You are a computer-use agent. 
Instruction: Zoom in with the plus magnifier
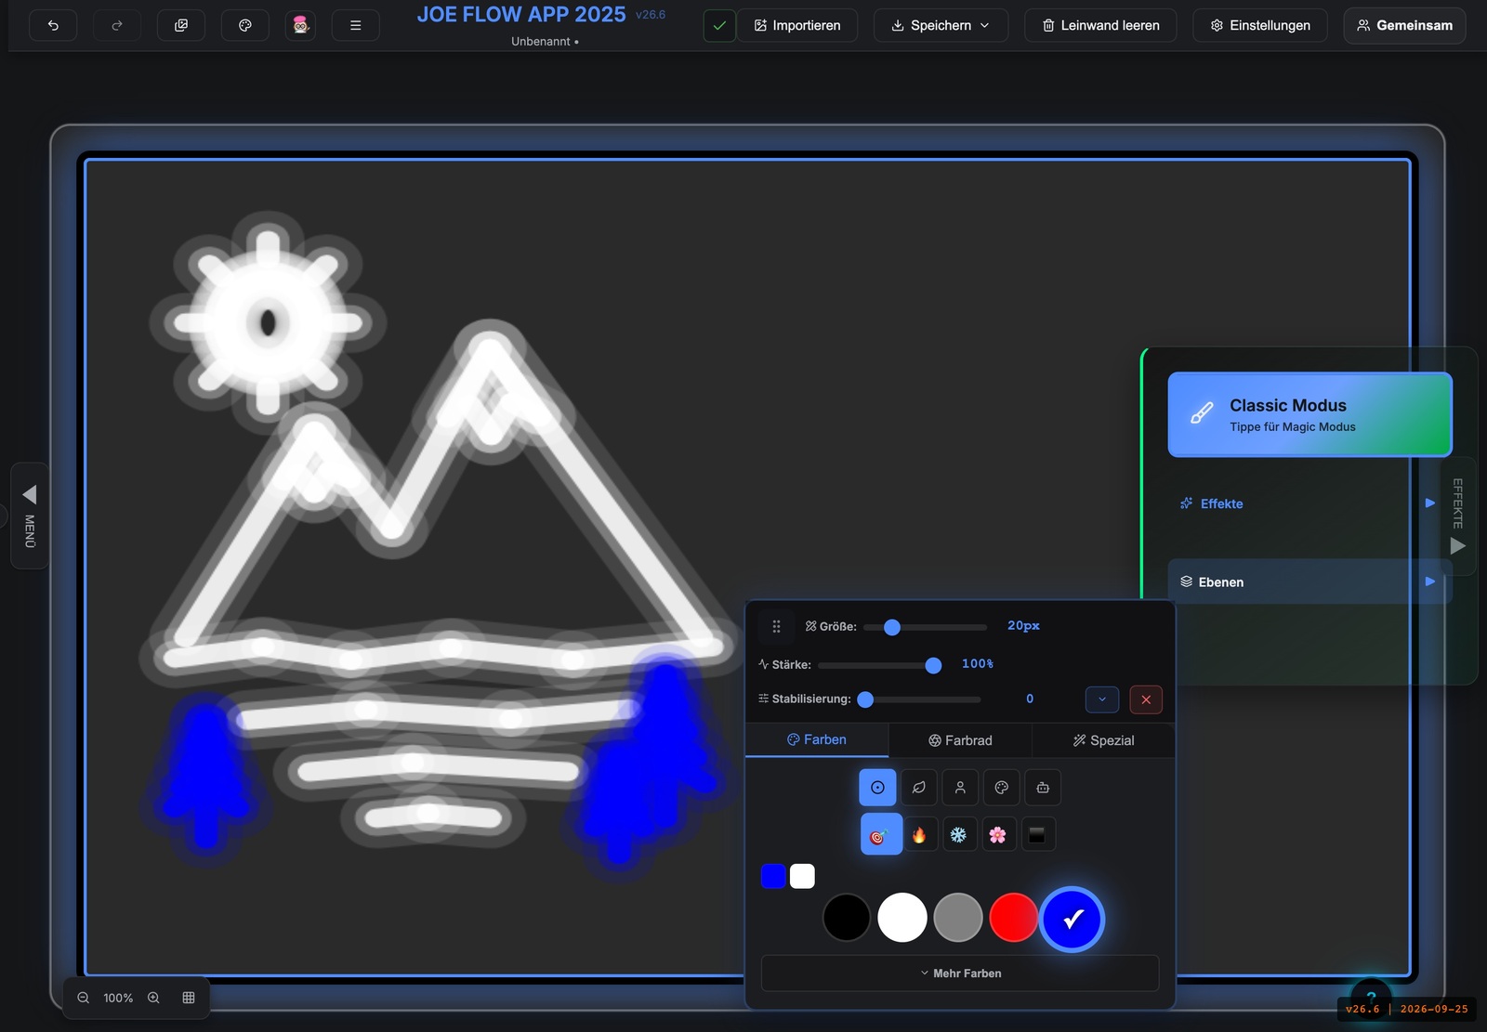[153, 998]
